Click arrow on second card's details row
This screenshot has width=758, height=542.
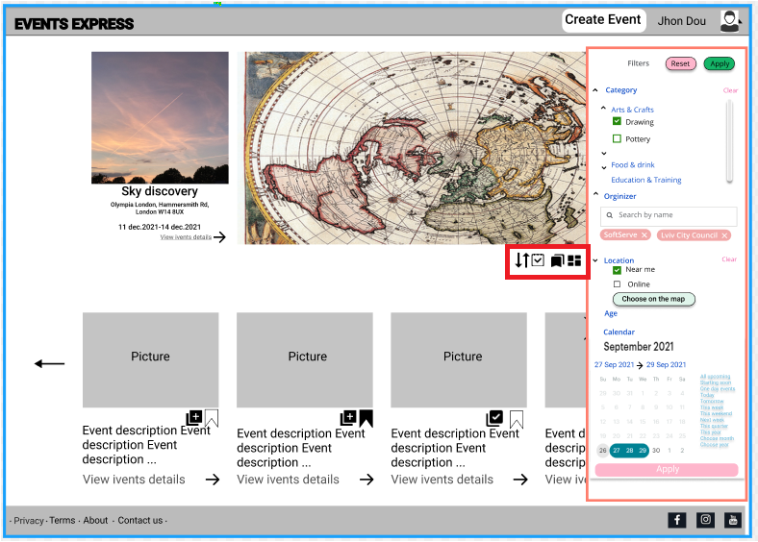366,480
